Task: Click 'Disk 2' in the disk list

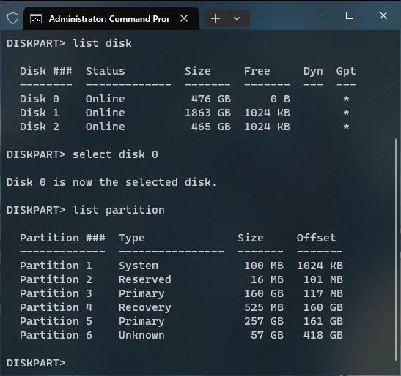Action: pyautogui.click(x=40, y=127)
